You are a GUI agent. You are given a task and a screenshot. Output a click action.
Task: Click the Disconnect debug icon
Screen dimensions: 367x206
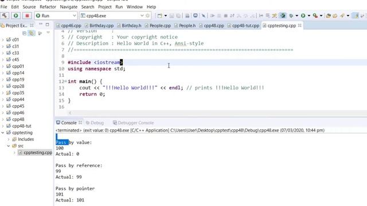[x=232, y=15]
